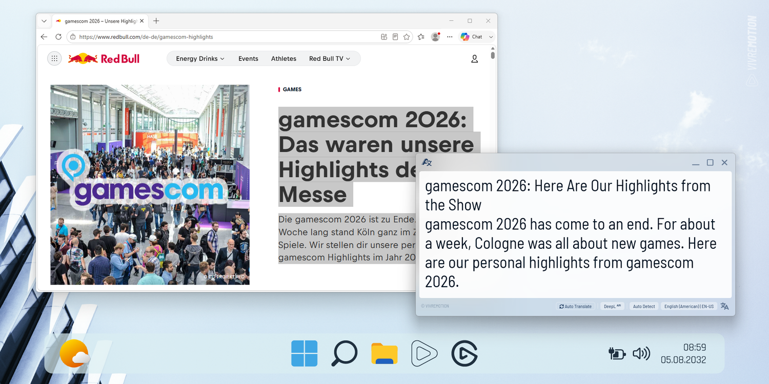View site information lock icon in address bar

[x=73, y=37]
